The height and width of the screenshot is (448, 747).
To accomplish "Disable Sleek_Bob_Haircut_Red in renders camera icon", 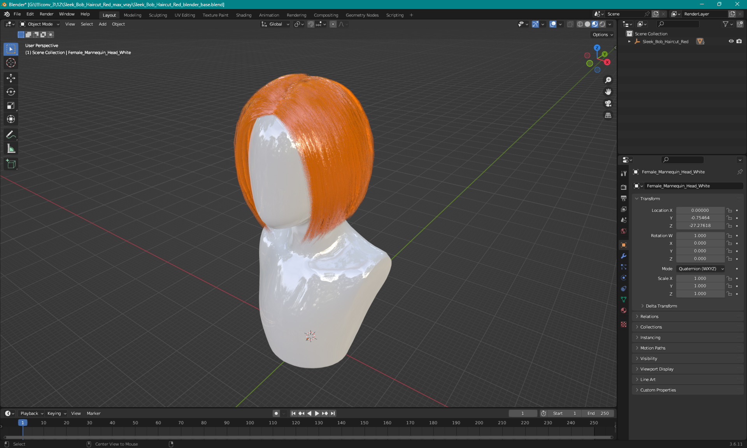I will point(739,41).
